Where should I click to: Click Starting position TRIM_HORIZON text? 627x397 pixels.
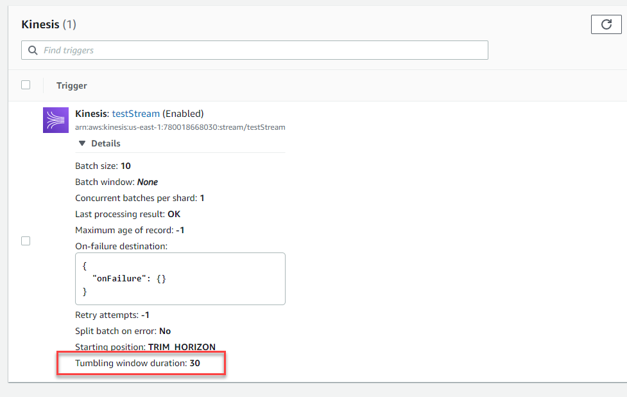145,347
